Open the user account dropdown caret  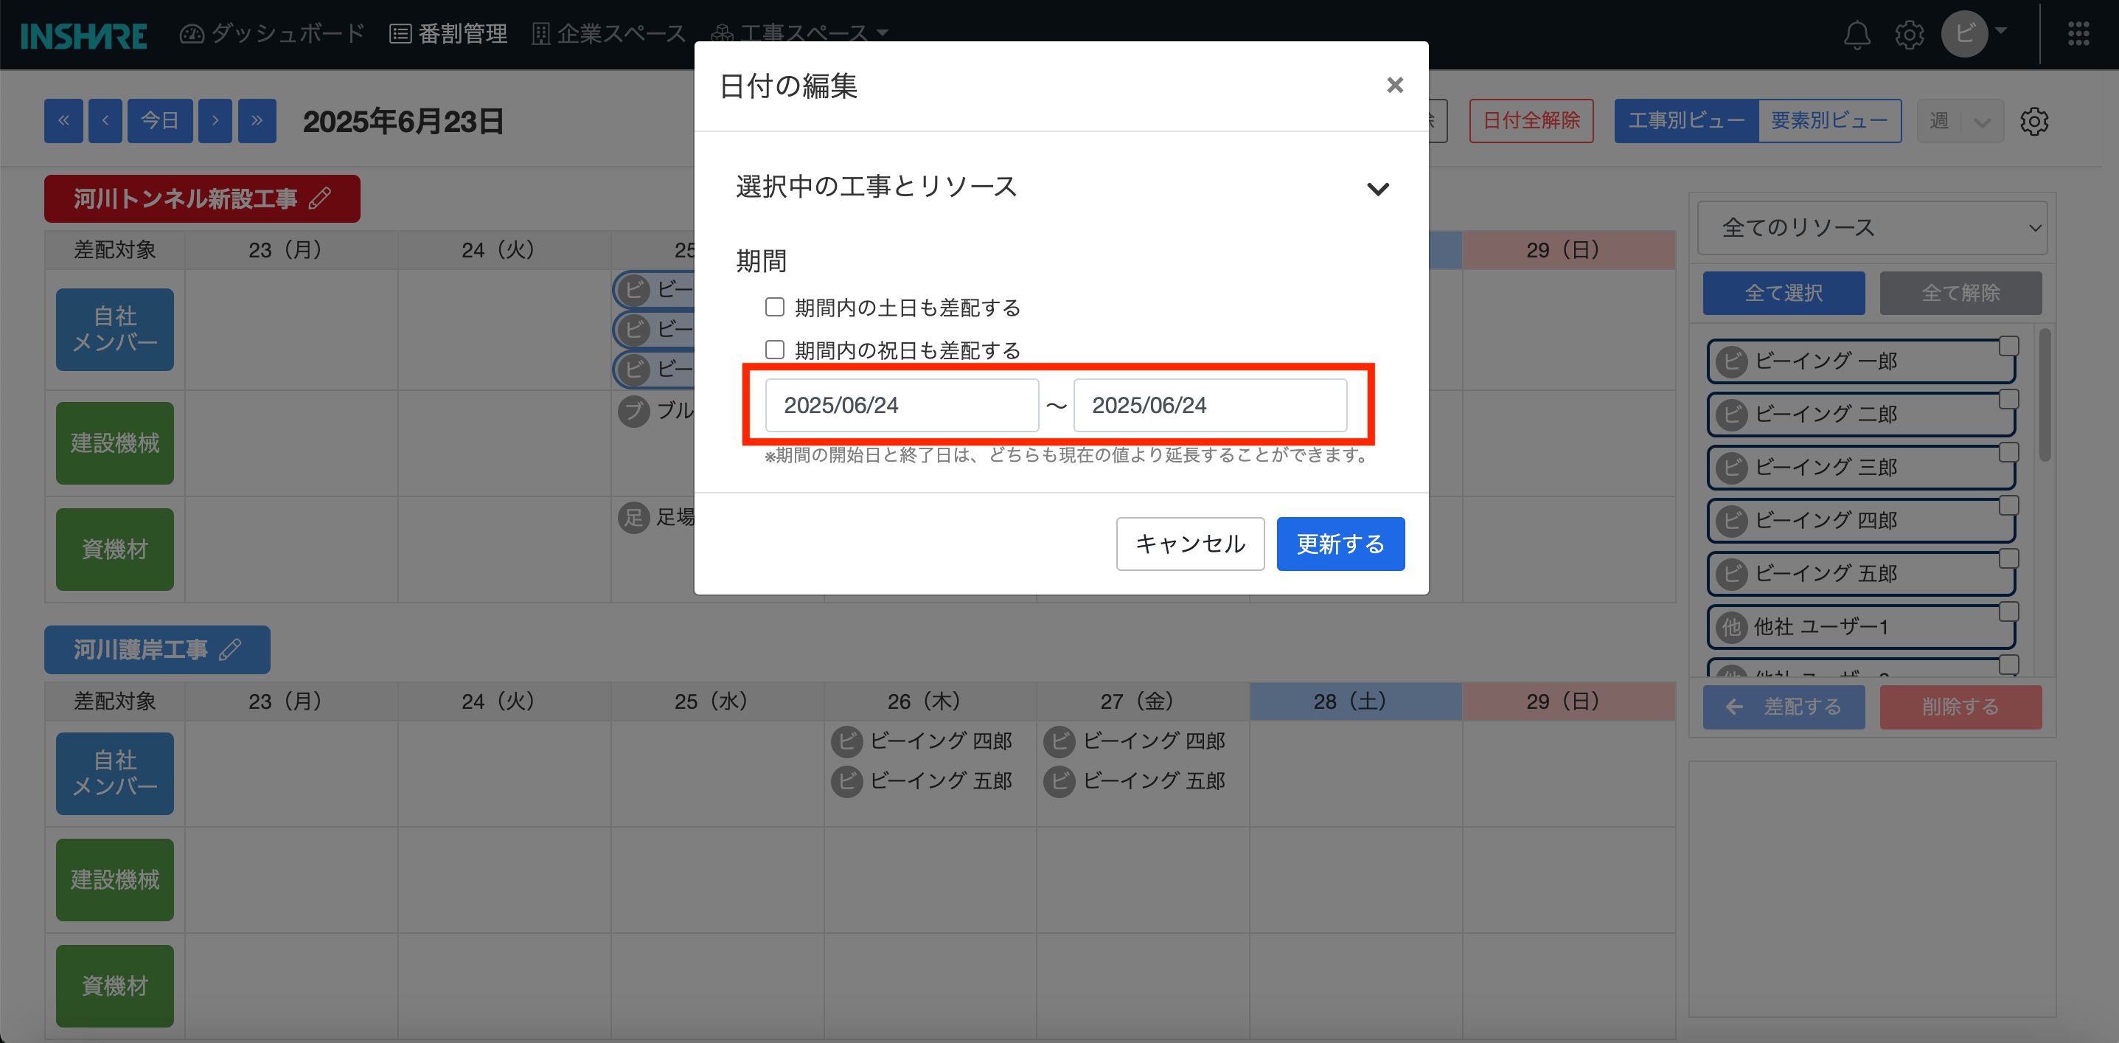pyautogui.click(x=2001, y=31)
